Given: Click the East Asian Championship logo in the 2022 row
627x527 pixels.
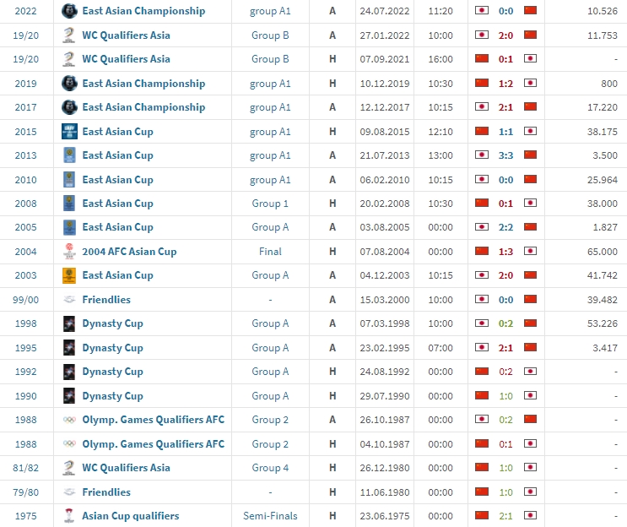Looking at the screenshot, I should coord(69,11).
